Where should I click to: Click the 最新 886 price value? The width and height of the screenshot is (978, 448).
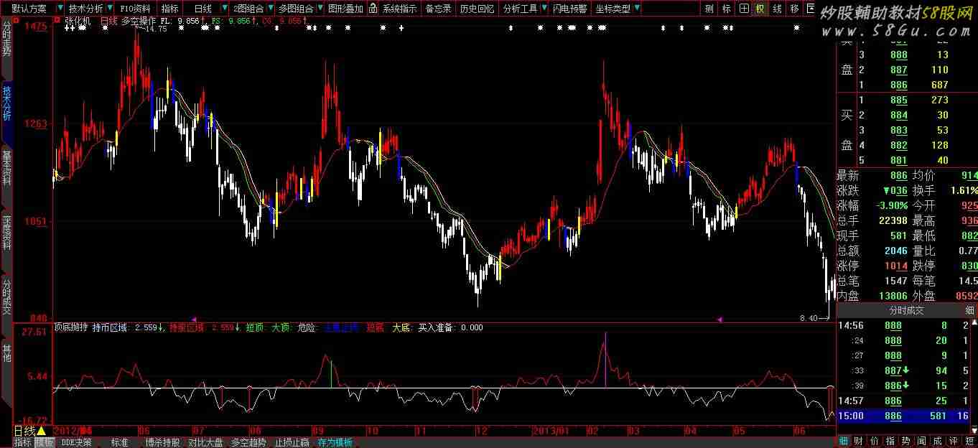[x=898, y=176]
